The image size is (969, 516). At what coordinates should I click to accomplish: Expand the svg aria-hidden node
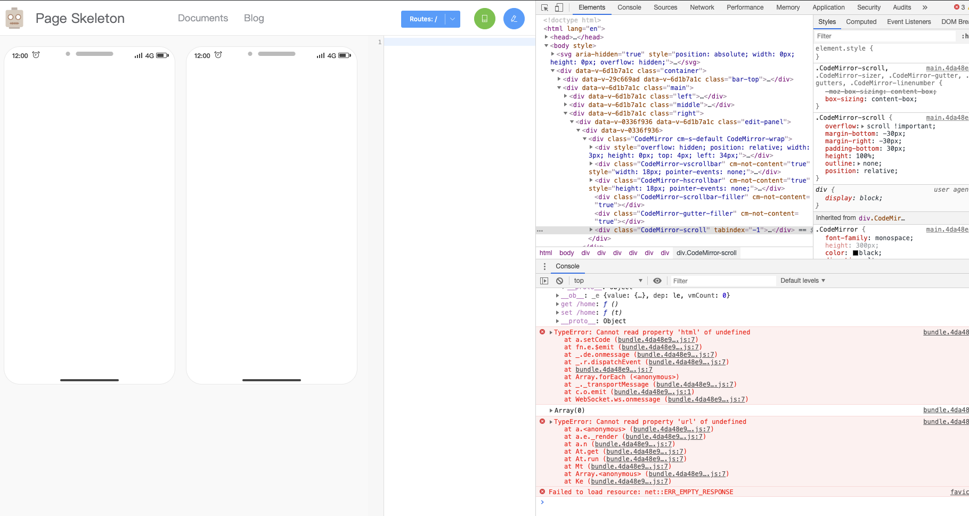pos(552,54)
